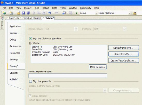Open the Resources properties page
Screen dimensions: 142x105
[x=15, y=53]
